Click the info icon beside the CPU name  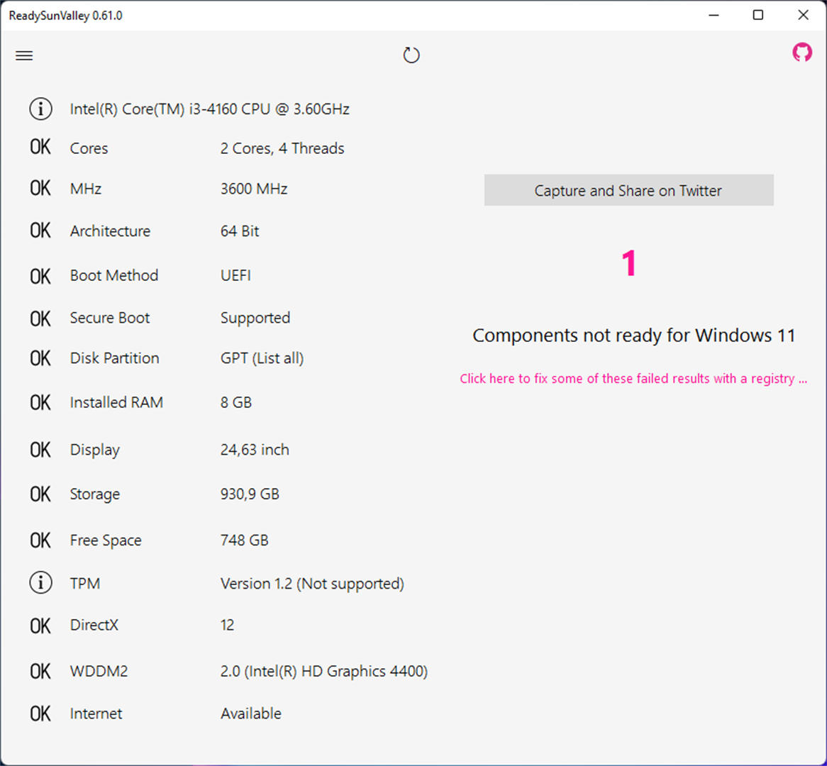click(40, 109)
